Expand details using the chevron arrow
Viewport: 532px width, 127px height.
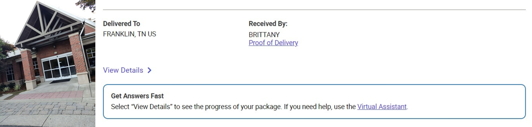tap(150, 70)
